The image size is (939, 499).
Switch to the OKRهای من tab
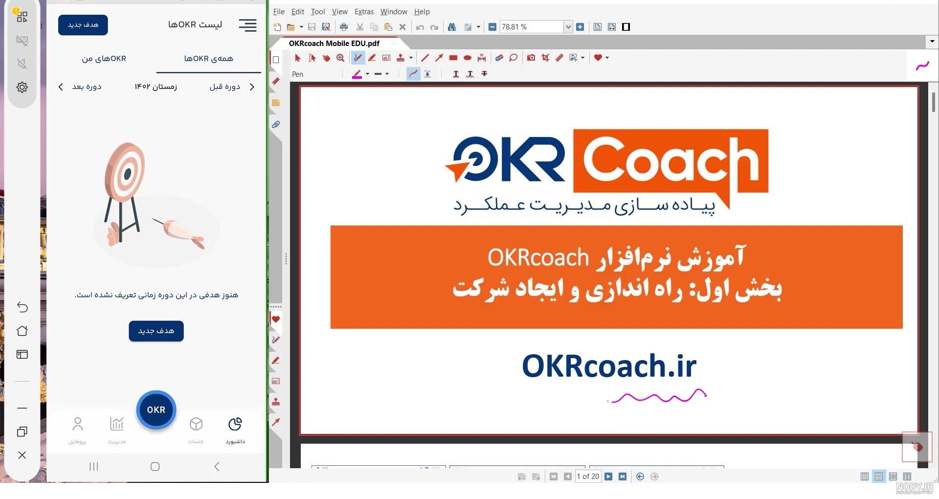104,59
